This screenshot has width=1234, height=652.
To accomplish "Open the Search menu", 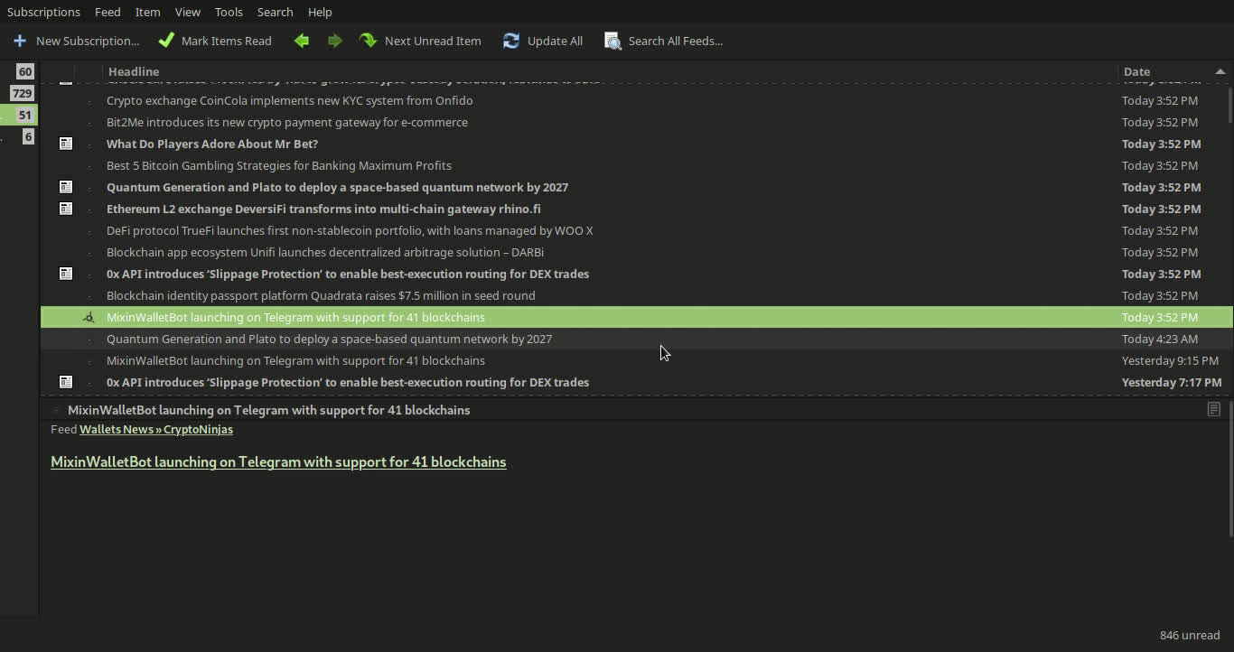I will (x=275, y=12).
